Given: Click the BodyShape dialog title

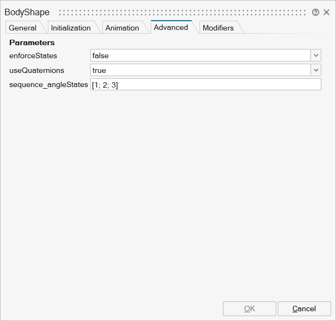Looking at the screenshot, I should tap(27, 13).
